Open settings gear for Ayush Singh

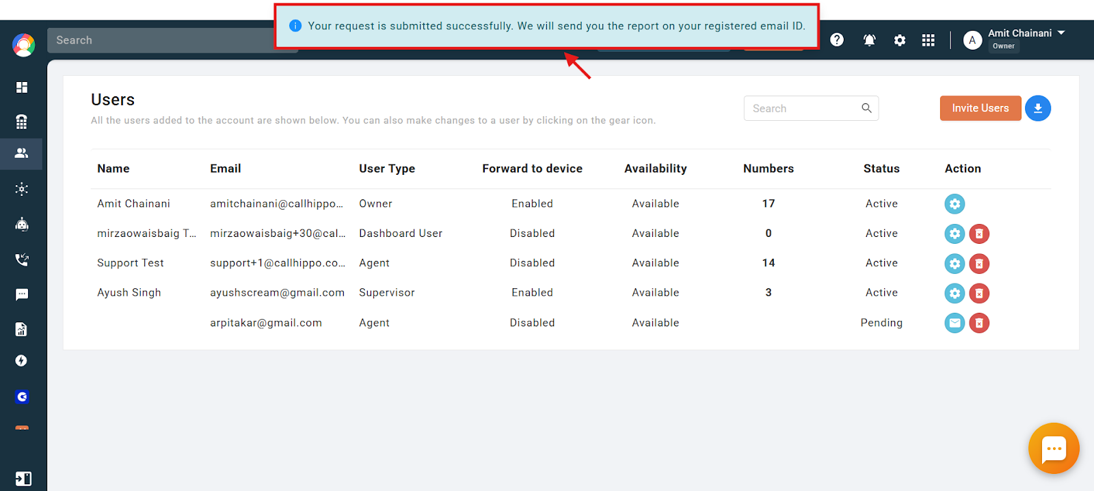(x=955, y=293)
